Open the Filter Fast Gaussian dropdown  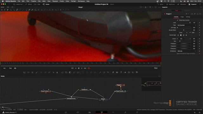[x=187, y=25]
